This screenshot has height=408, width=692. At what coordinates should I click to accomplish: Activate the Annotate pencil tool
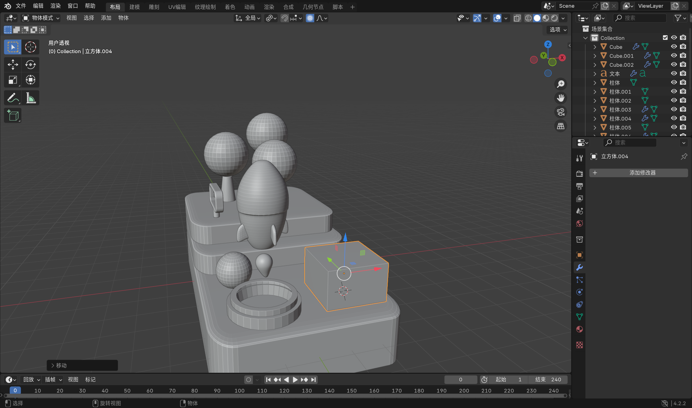point(13,98)
